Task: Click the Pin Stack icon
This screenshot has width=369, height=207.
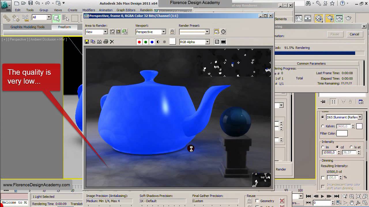Action: (323, 101)
